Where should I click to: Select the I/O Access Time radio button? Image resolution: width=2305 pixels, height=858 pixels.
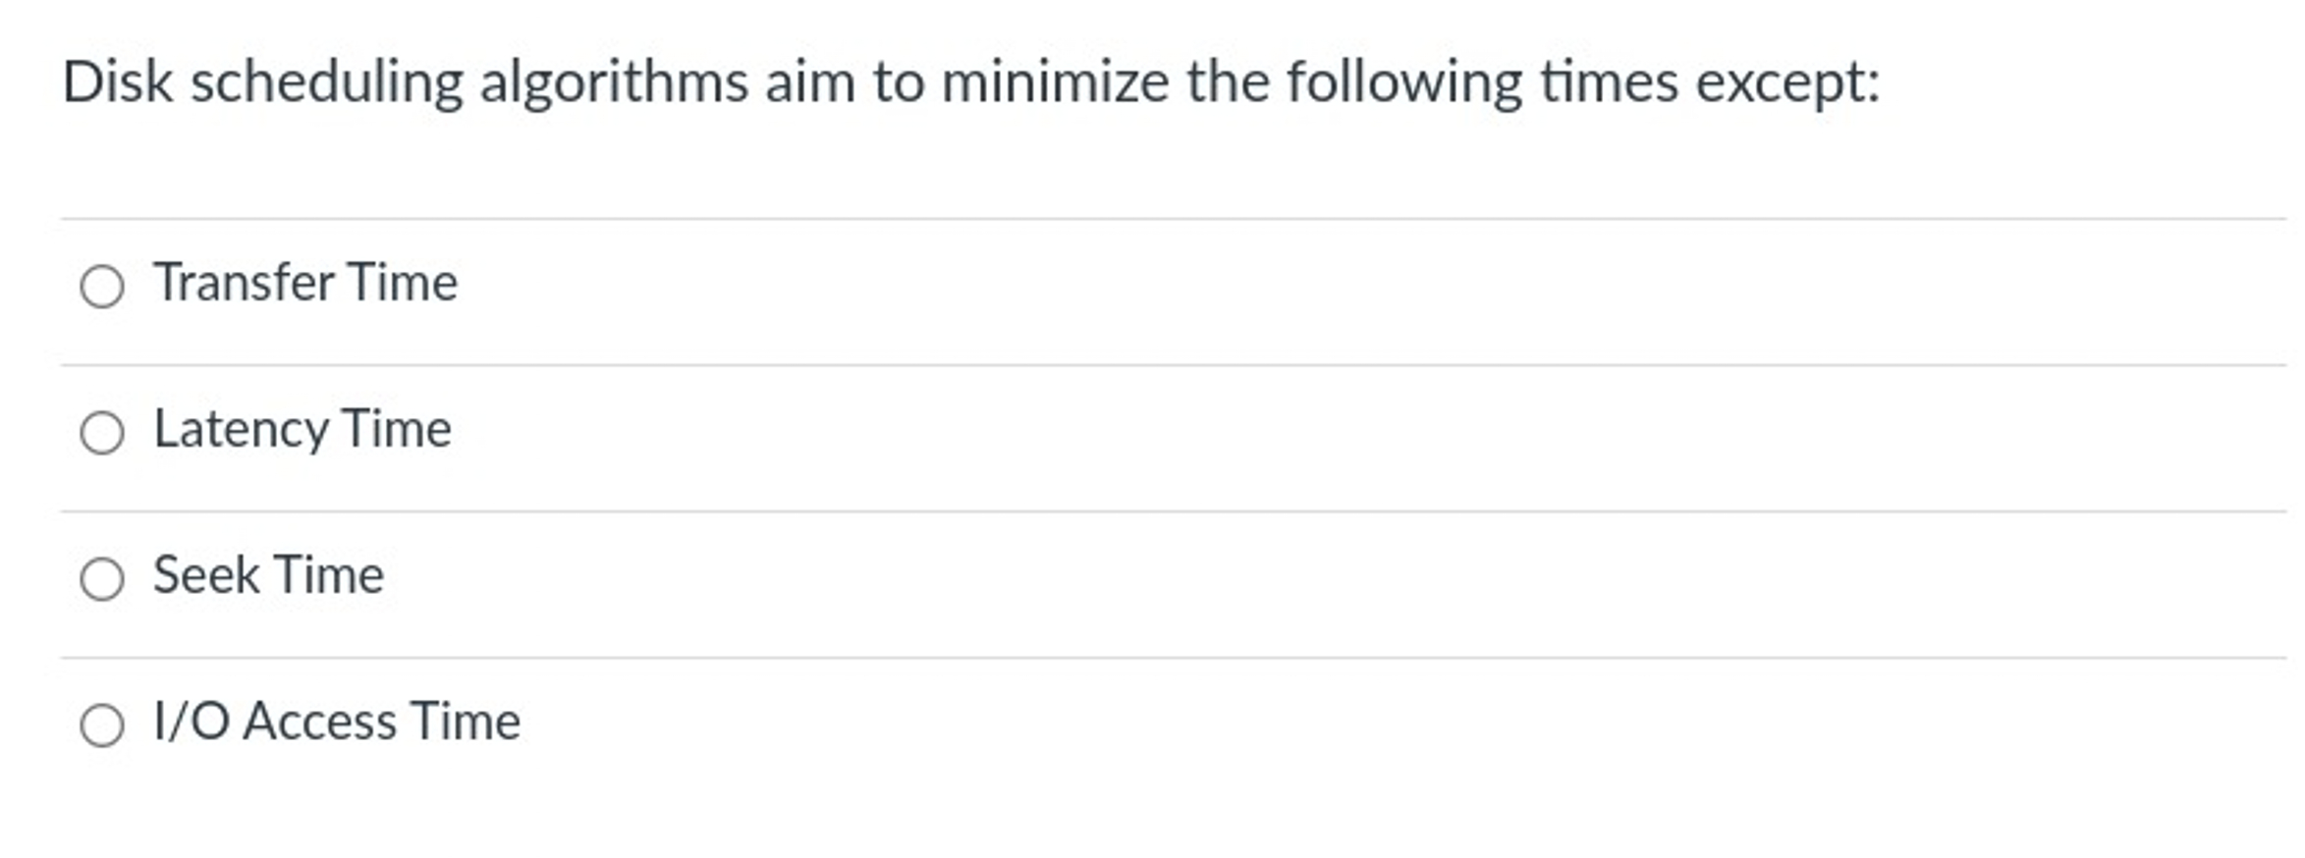click(104, 724)
